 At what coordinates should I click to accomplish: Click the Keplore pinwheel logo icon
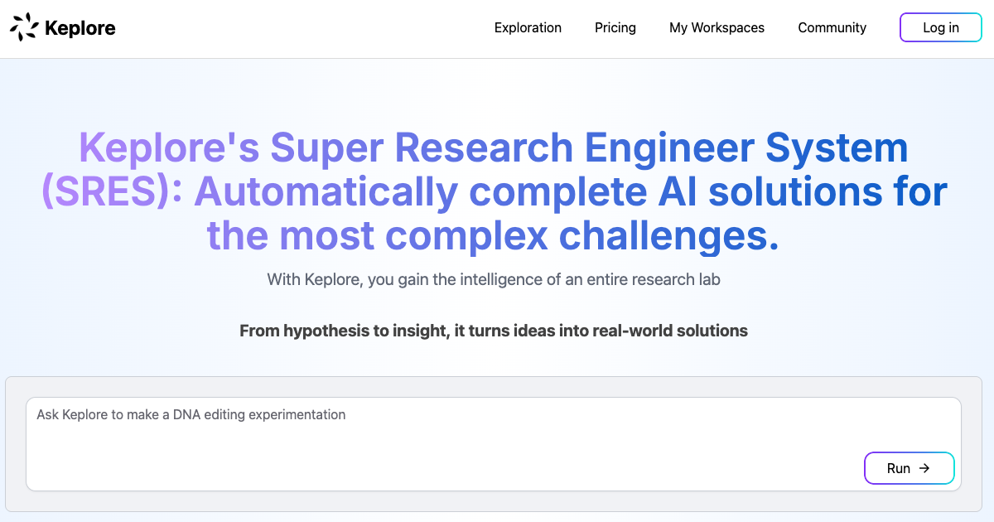(24, 27)
